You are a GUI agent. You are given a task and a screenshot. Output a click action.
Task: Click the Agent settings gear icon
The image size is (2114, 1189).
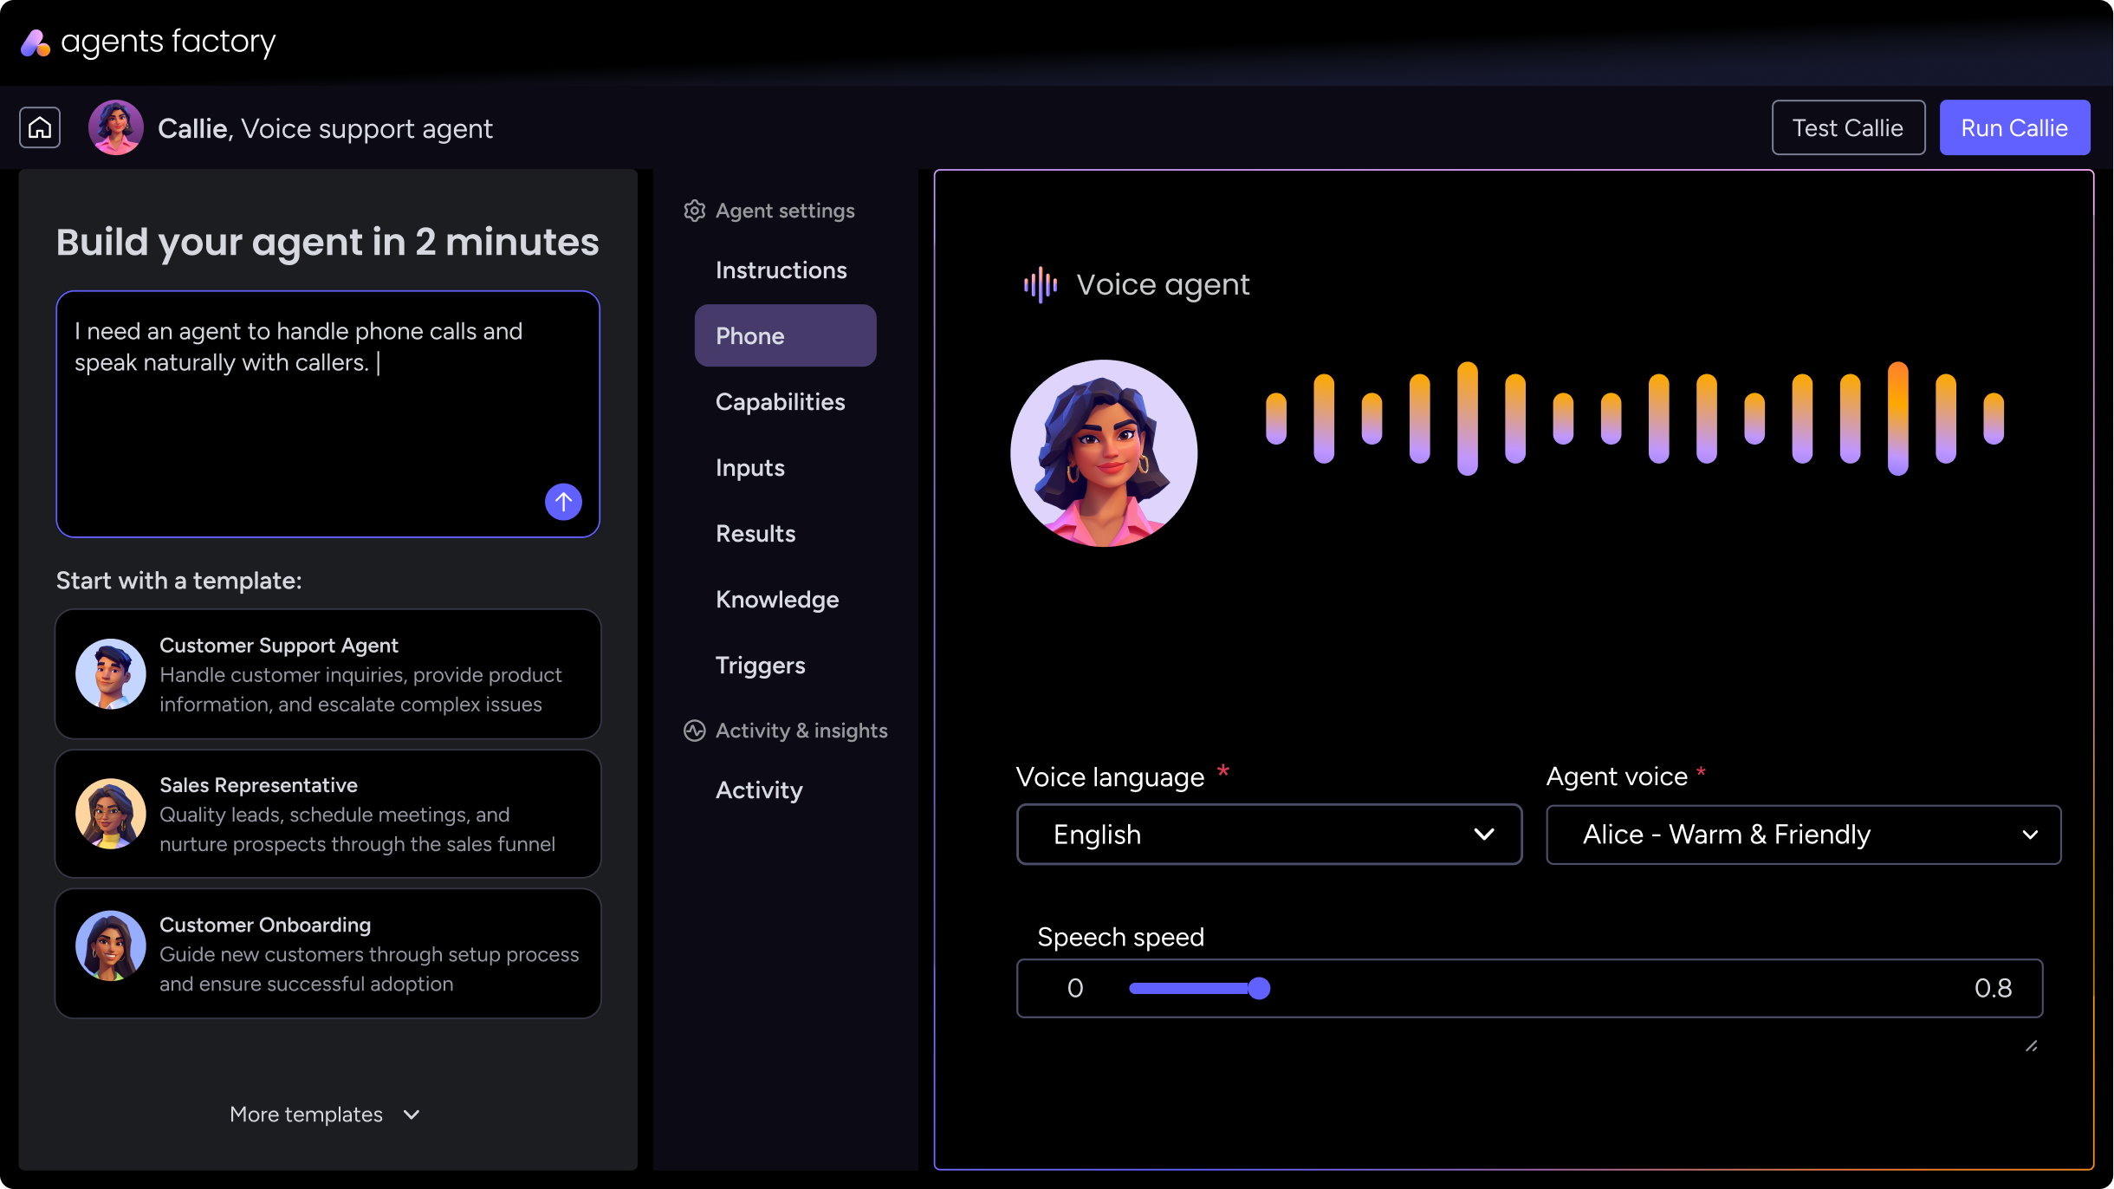[694, 211]
